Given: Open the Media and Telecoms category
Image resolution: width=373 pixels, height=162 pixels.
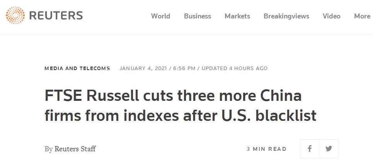Looking at the screenshot, I should point(77,68).
